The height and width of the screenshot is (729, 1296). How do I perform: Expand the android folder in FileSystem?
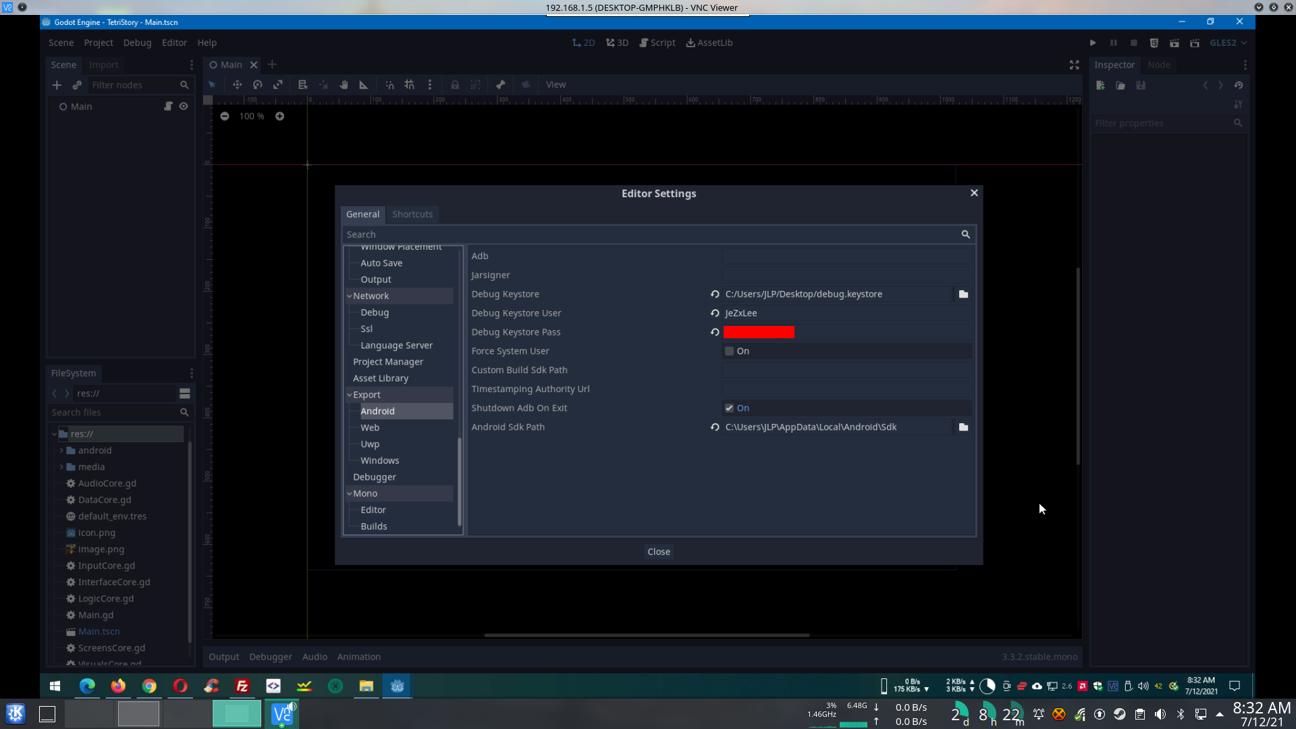[61, 450]
